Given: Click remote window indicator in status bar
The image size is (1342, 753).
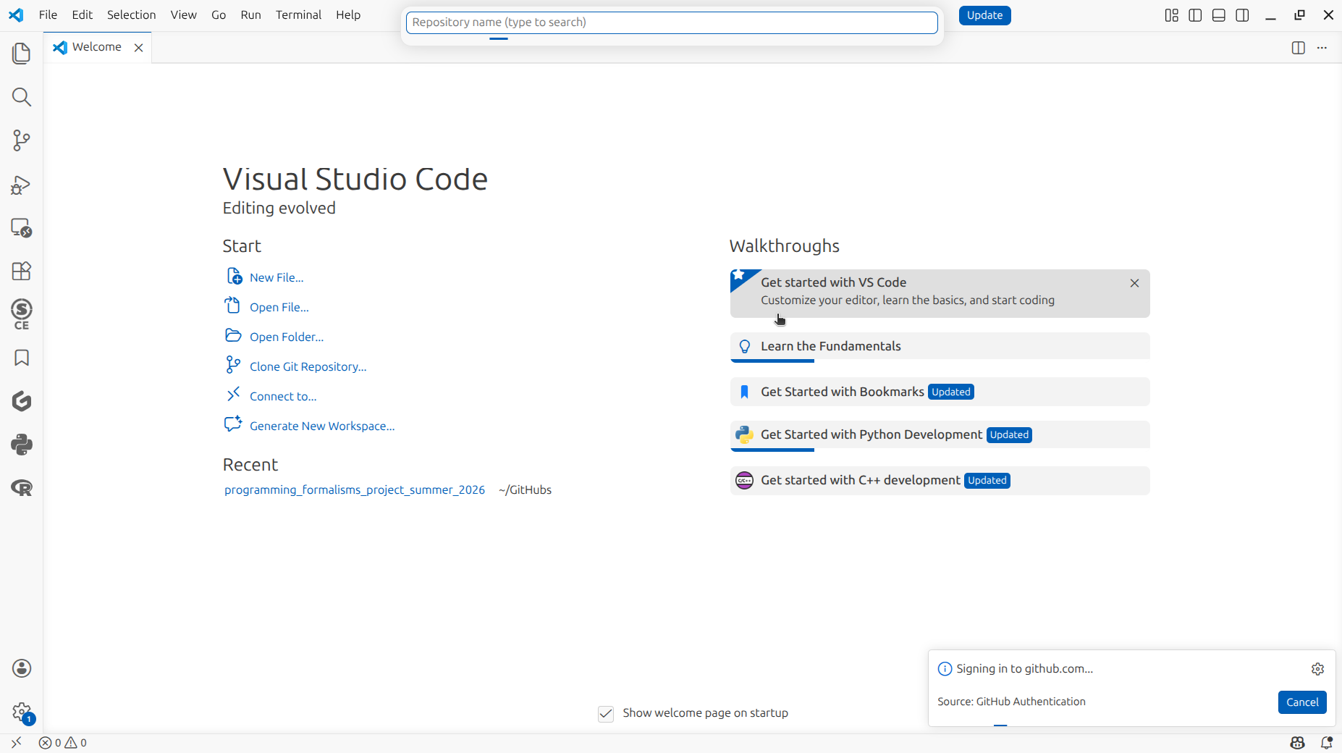Looking at the screenshot, I should tap(16, 743).
